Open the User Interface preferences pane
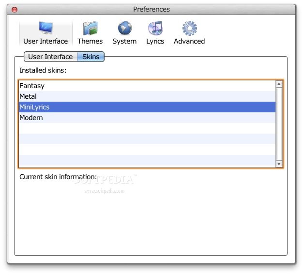 [x=46, y=33]
